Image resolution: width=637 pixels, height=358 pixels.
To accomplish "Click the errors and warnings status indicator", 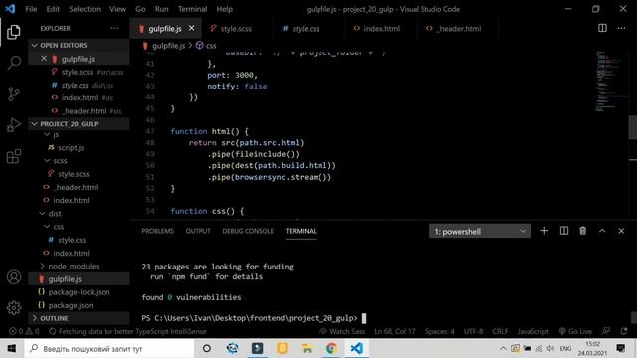I will 24,331.
